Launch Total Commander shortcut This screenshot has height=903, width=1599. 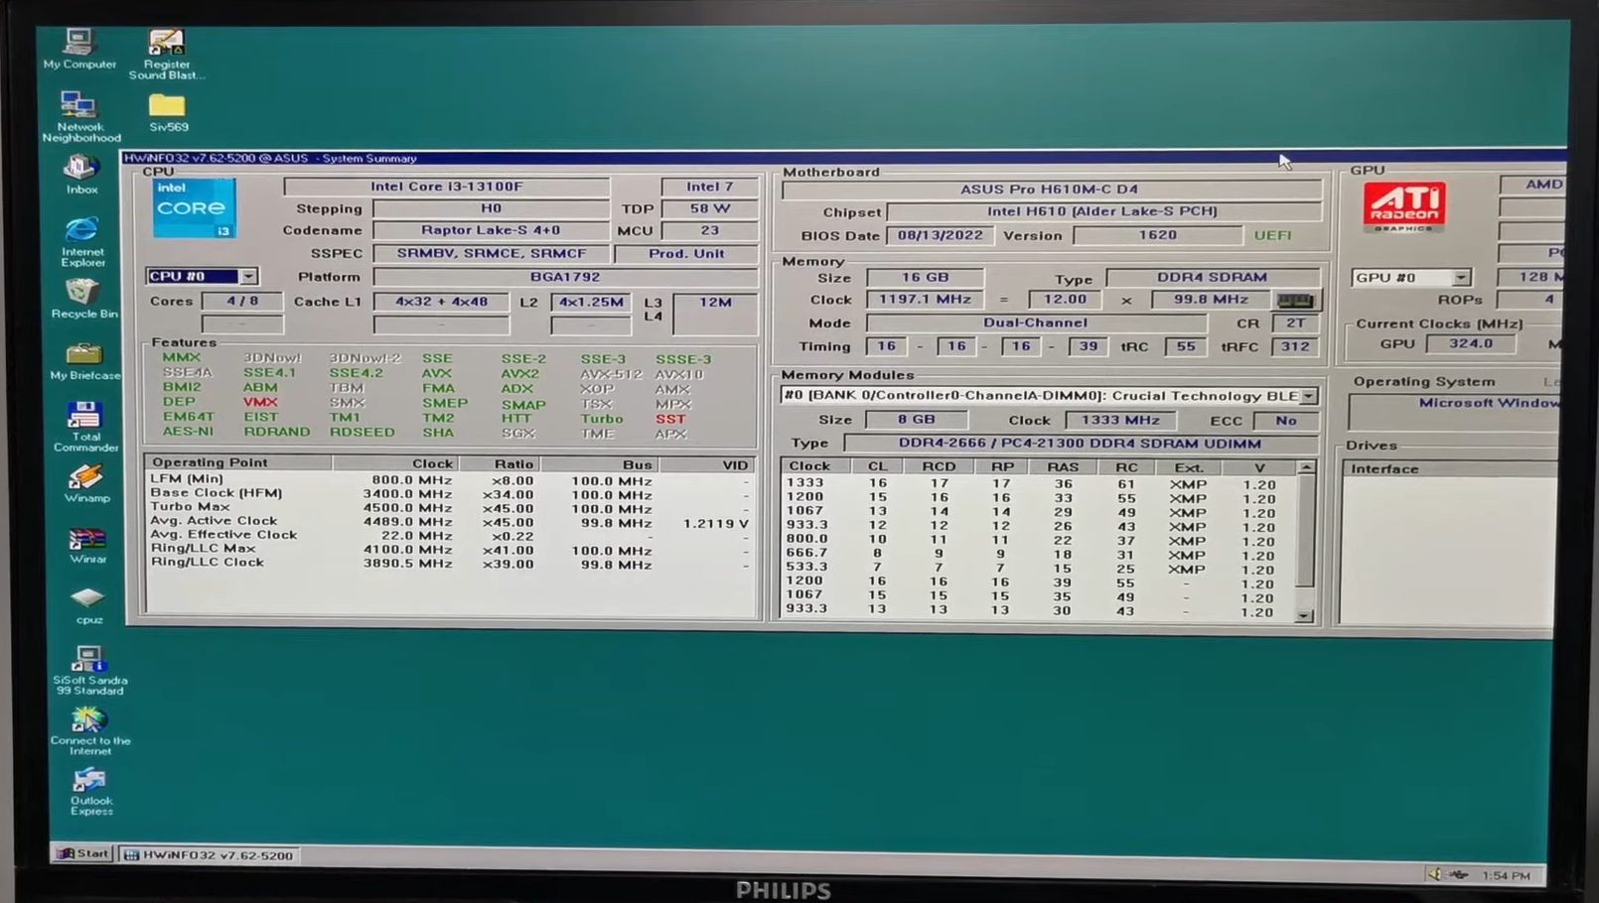click(x=85, y=427)
